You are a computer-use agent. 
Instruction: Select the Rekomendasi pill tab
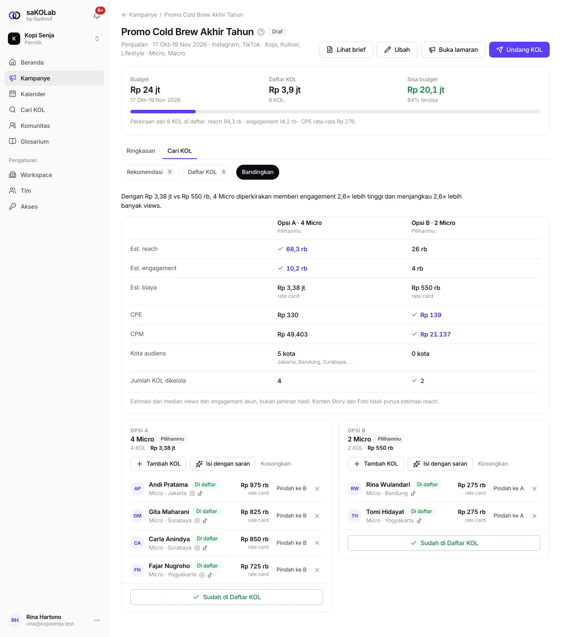pyautogui.click(x=150, y=172)
